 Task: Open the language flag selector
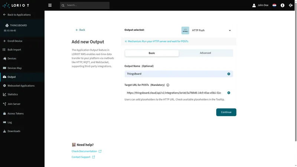click(274, 5)
